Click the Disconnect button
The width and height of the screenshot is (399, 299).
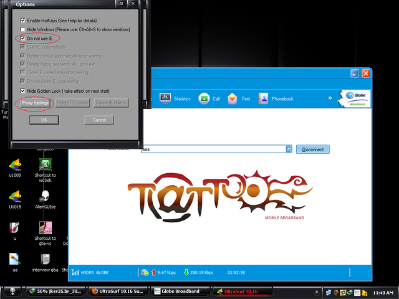pos(313,149)
